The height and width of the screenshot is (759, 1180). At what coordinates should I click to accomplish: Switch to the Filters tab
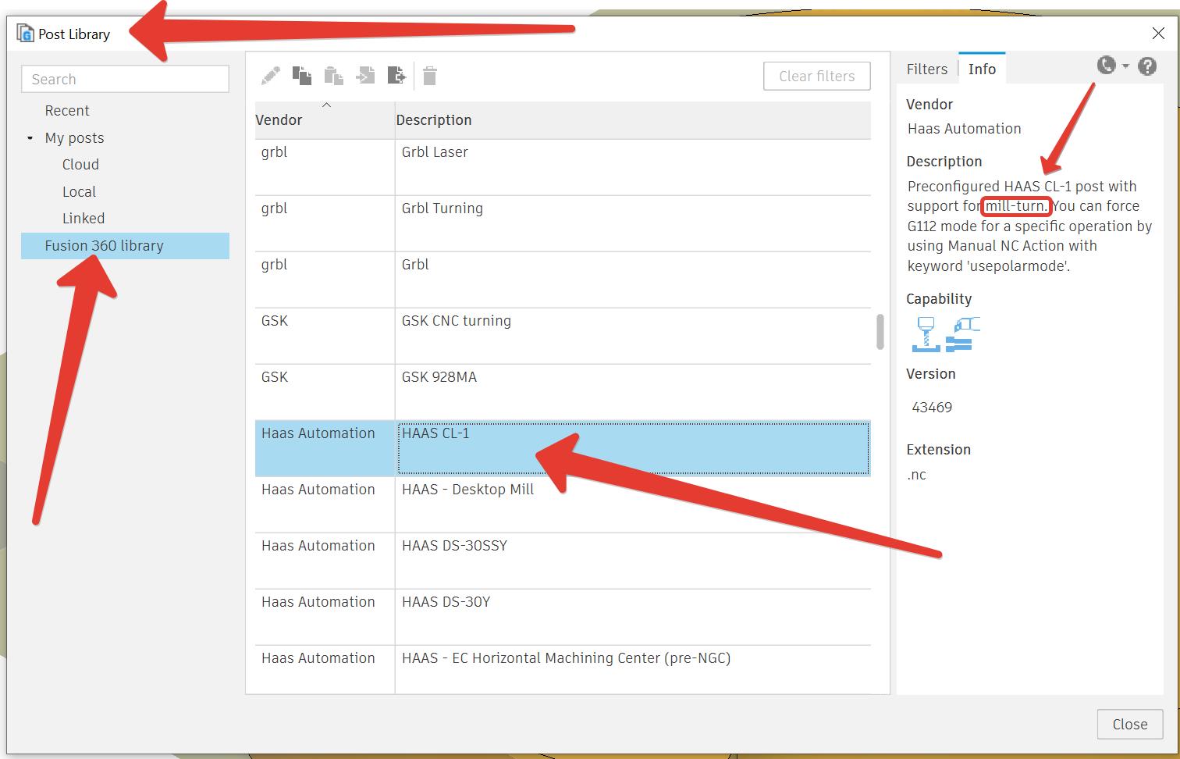pos(927,69)
